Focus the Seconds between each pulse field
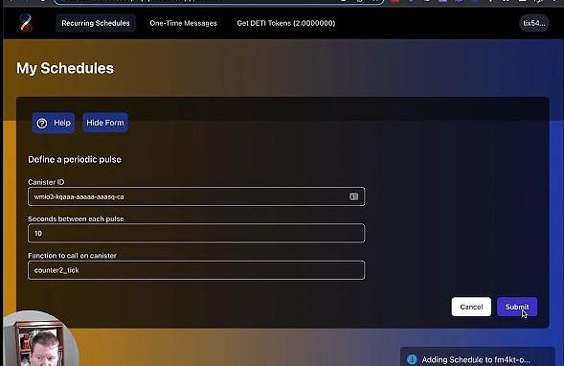The image size is (564, 366). pos(196,233)
